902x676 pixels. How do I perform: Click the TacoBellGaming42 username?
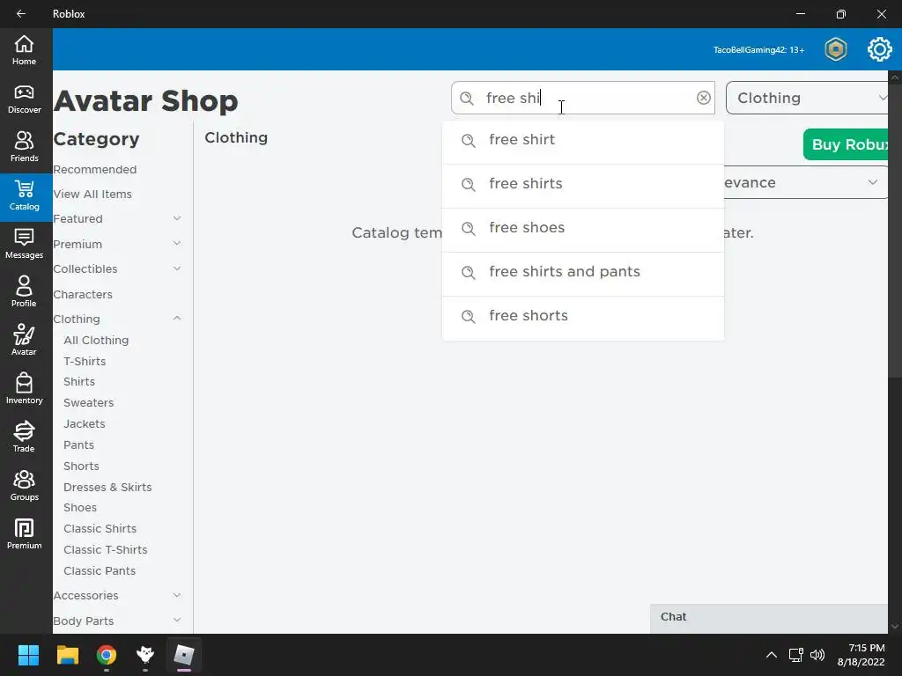tap(758, 50)
